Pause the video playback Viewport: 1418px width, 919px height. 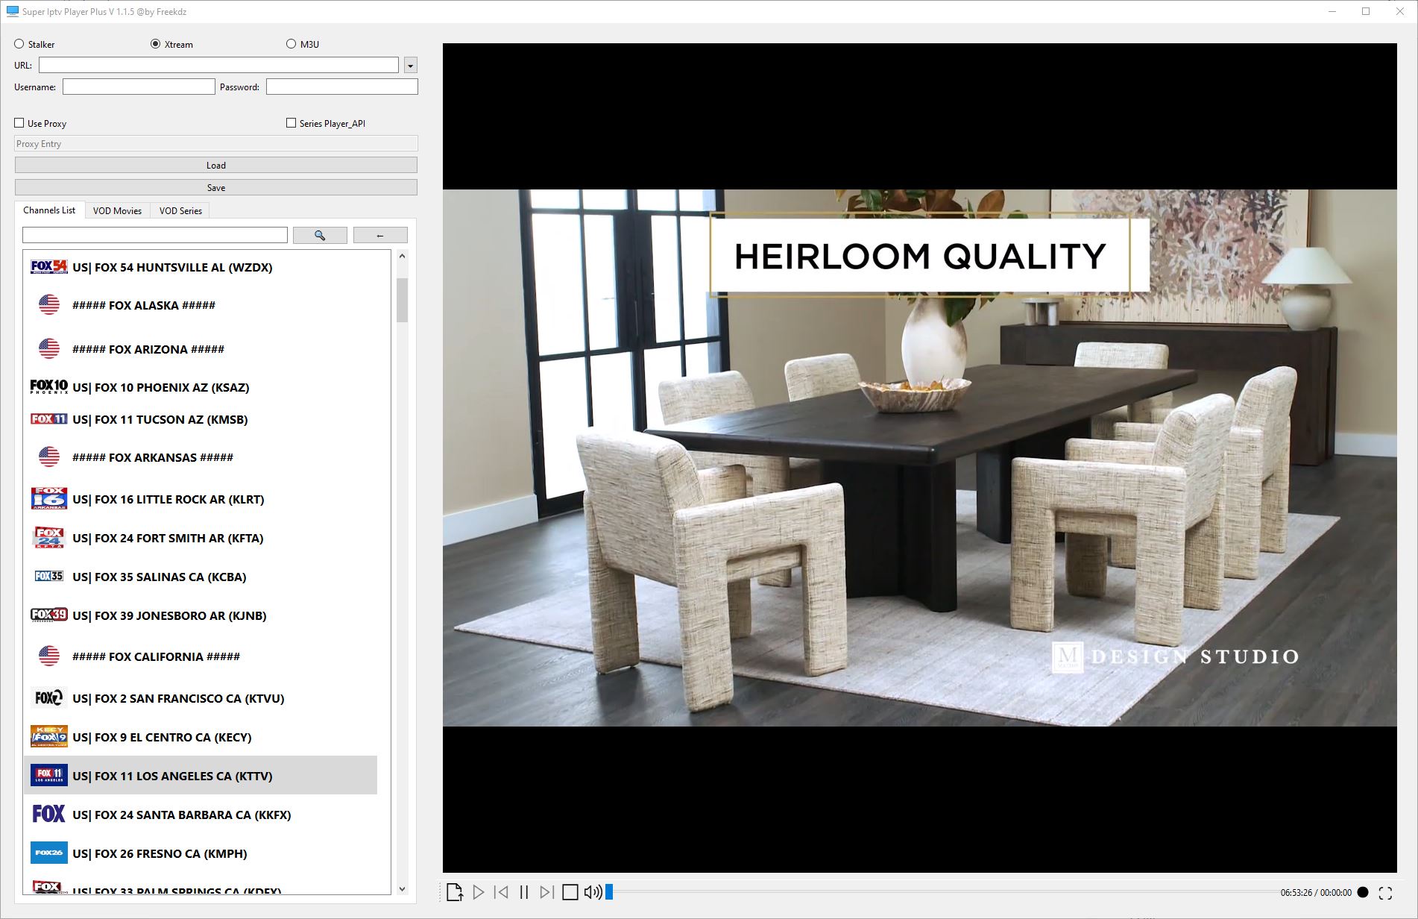pyautogui.click(x=524, y=892)
